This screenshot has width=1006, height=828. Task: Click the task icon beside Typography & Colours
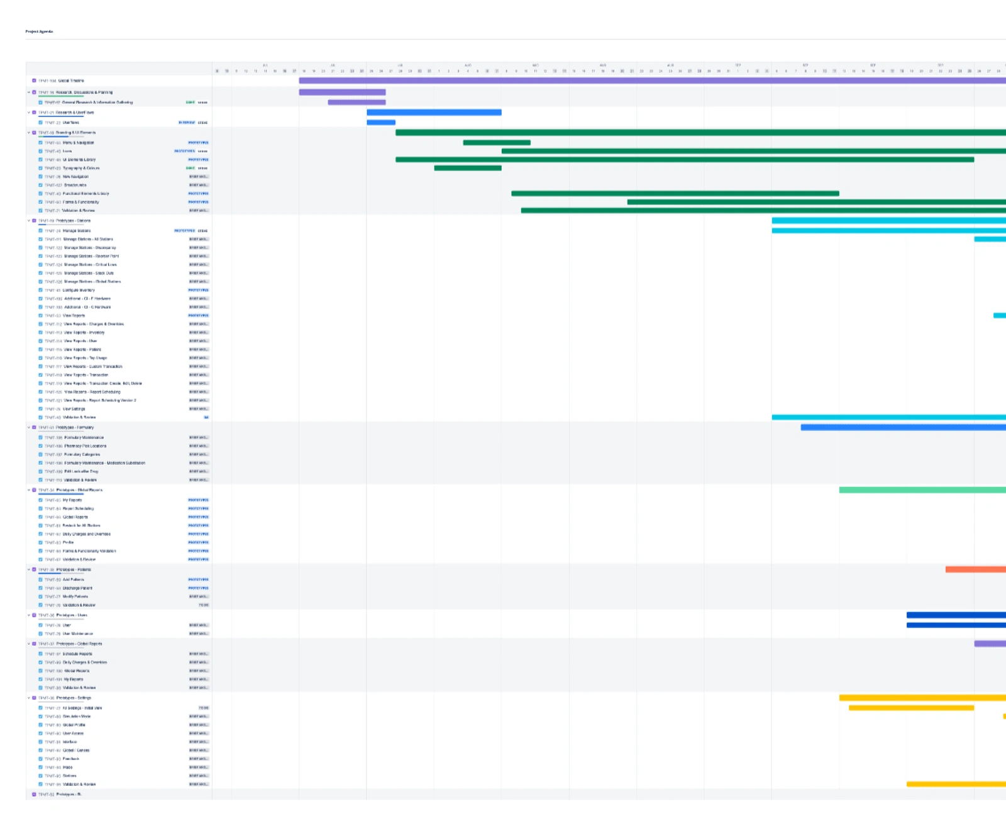(40, 168)
